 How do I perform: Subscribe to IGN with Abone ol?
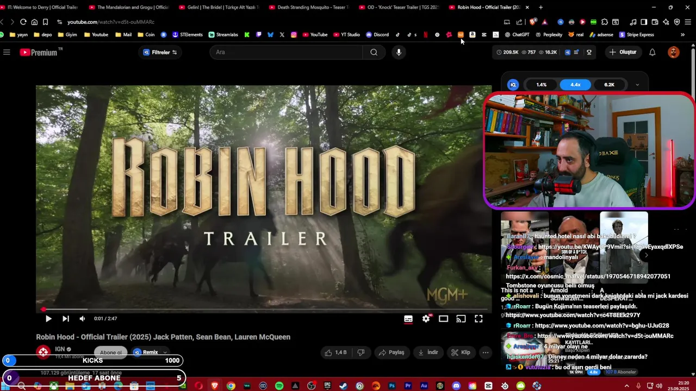[111, 352]
